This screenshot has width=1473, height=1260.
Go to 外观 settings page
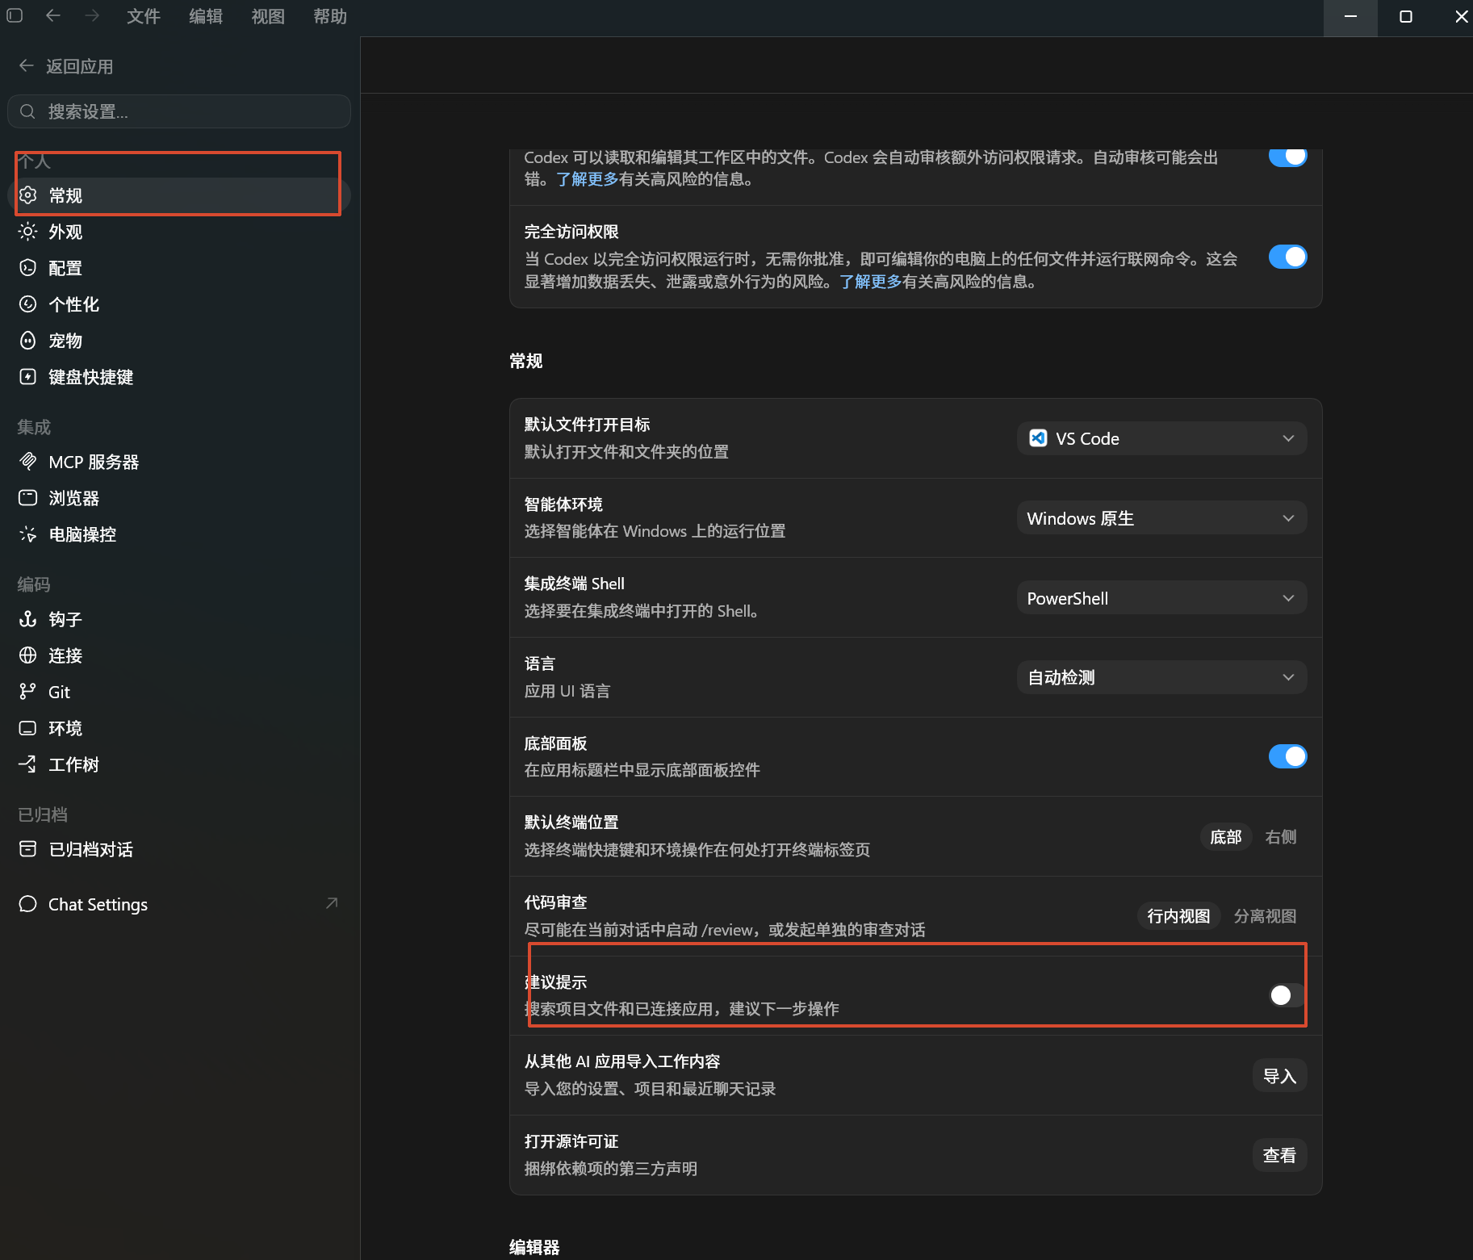coord(179,232)
